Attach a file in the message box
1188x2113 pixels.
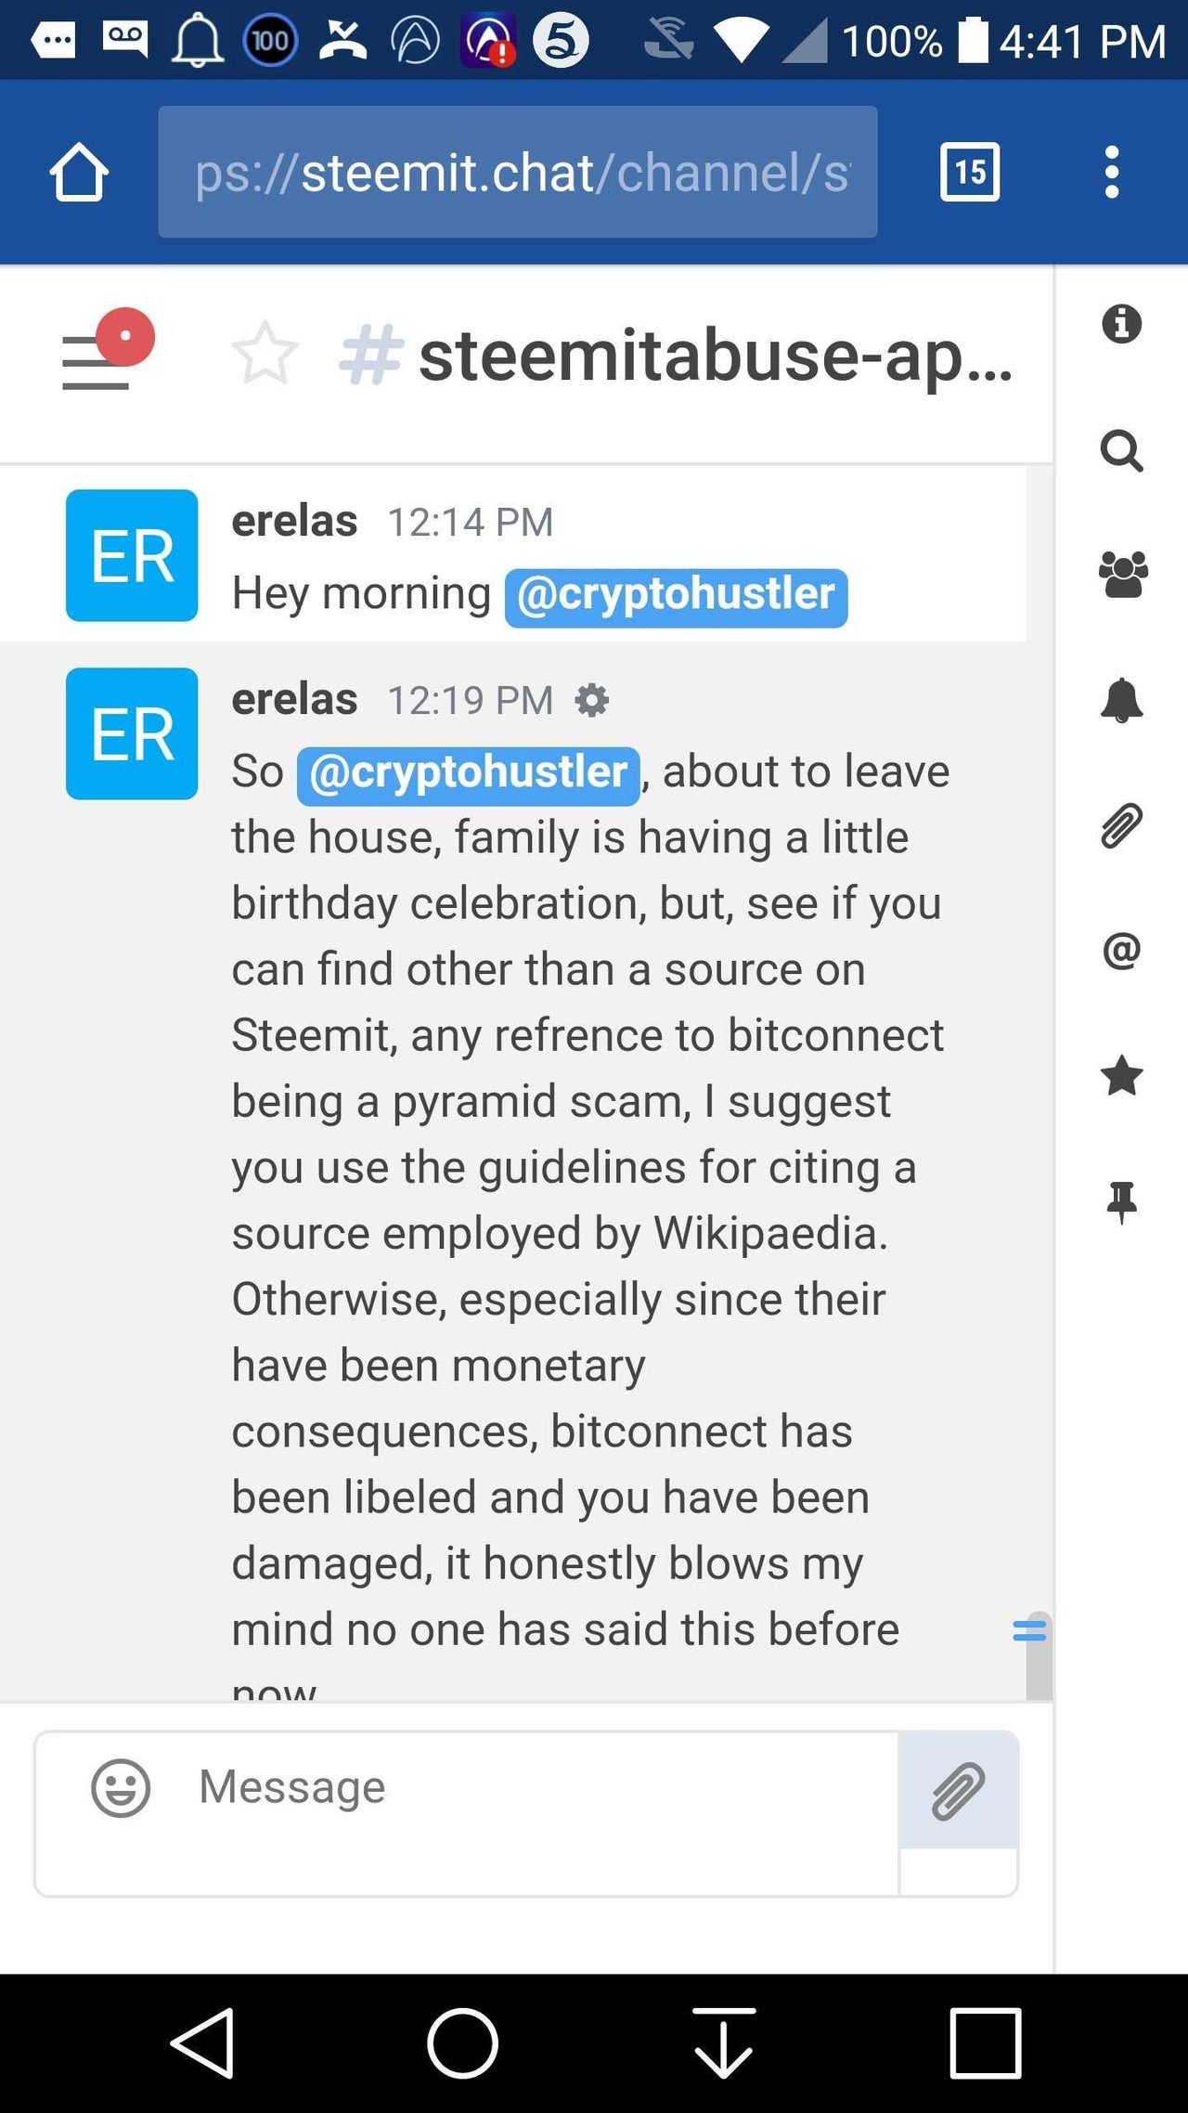click(958, 1790)
